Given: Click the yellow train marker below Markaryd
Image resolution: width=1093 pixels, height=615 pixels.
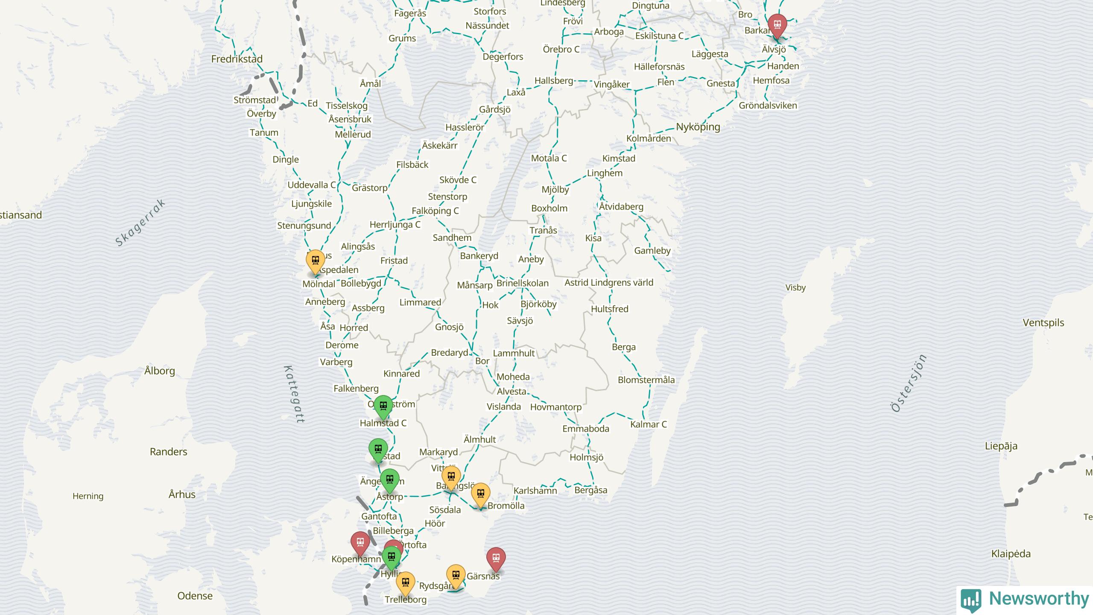Looking at the screenshot, I should (451, 477).
